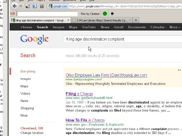Switch to the C-M Law Library Blog tab
This screenshot has width=182, height=136.
102,20
